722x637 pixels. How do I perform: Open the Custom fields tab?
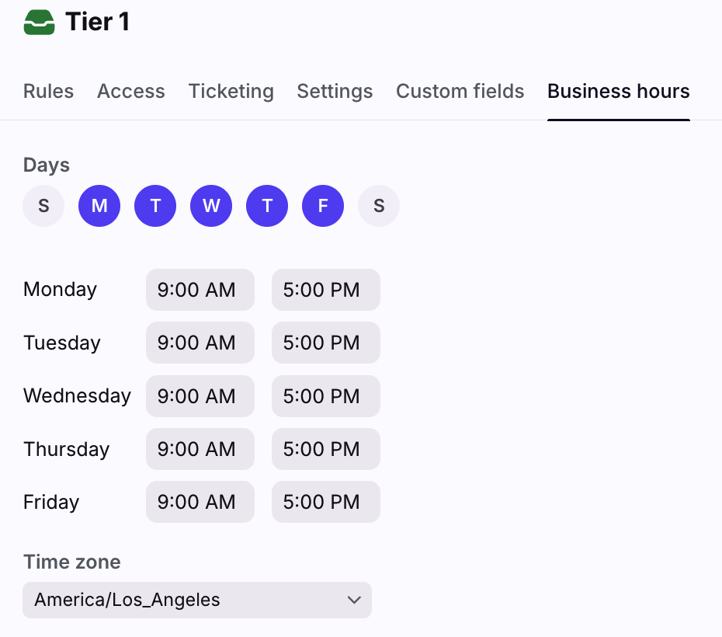pos(460,92)
